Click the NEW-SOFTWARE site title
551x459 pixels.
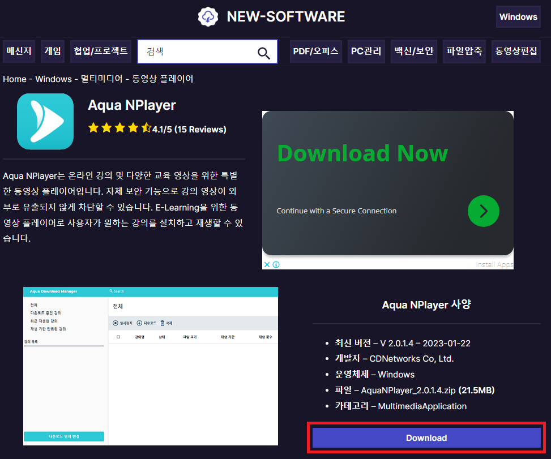(x=285, y=16)
